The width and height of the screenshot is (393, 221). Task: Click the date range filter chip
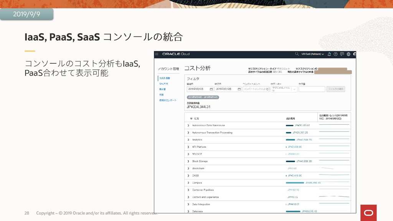pyautogui.click(x=203, y=97)
